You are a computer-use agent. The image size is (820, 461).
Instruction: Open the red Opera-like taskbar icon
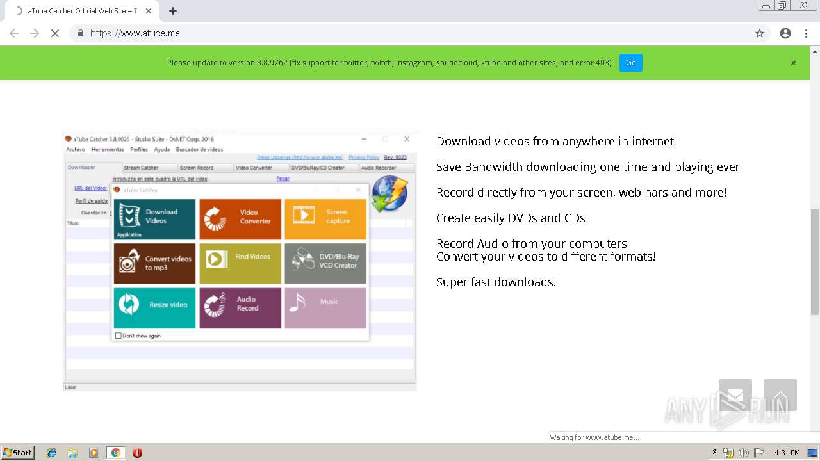(137, 453)
